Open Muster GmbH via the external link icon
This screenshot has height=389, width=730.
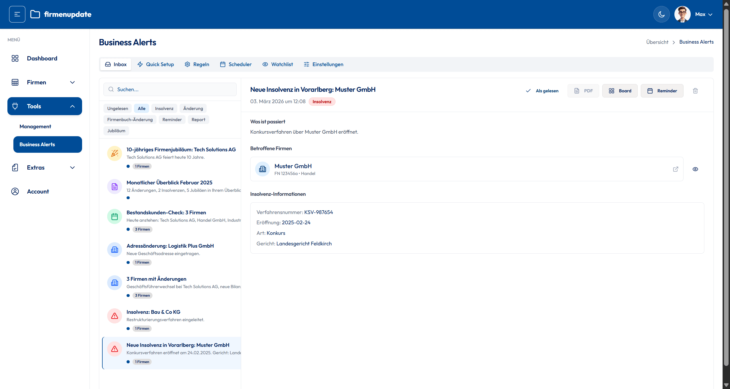pyautogui.click(x=675, y=169)
